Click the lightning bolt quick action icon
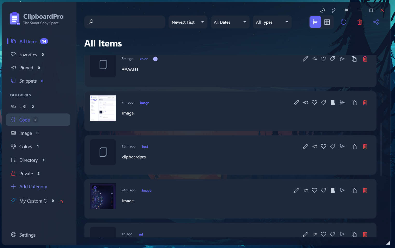This screenshot has width=395, height=248. click(334, 10)
